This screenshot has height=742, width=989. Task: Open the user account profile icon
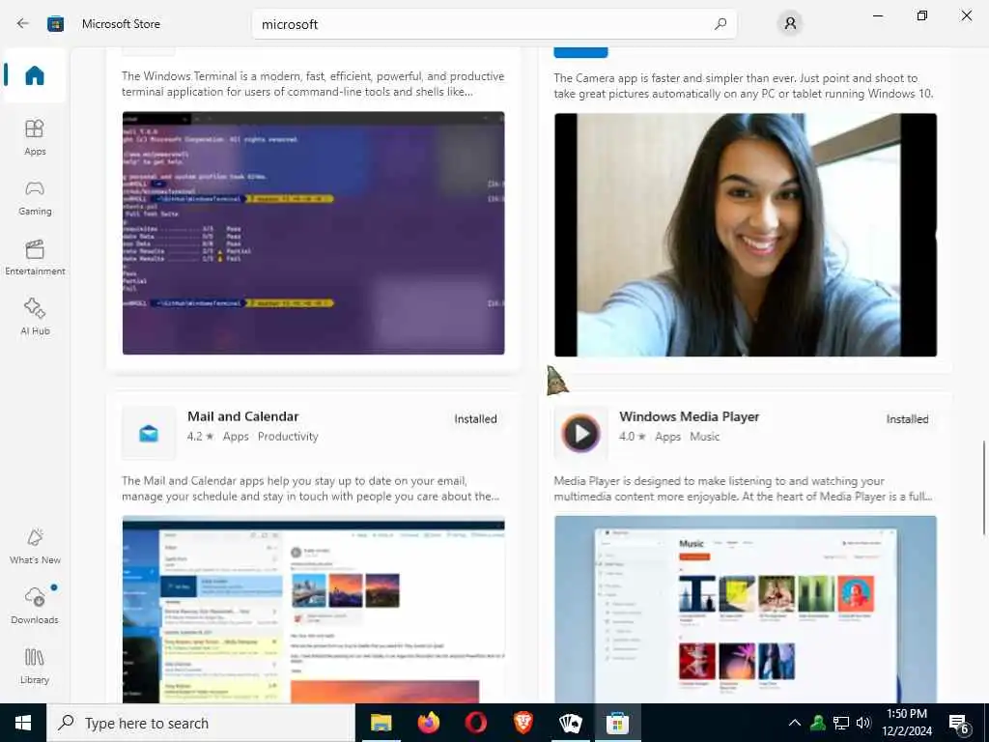790,24
